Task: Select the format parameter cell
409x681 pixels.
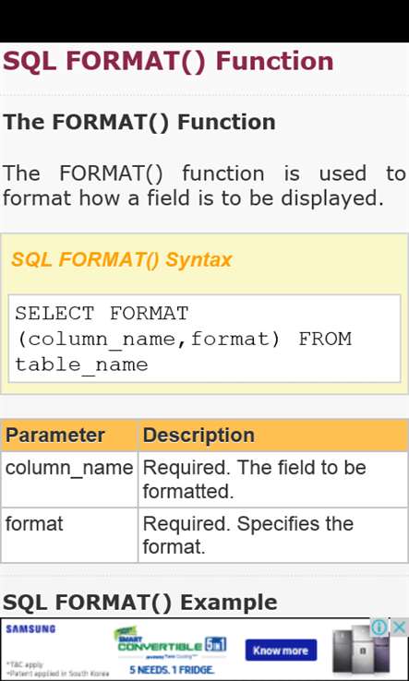Action: 69,535
